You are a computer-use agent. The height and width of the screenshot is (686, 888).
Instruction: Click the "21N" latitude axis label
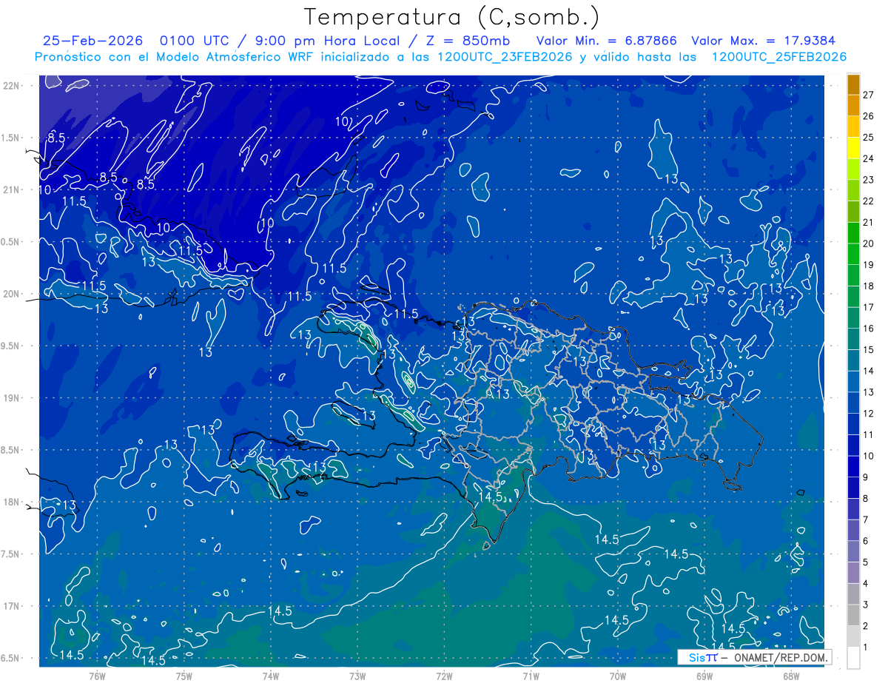tap(10, 190)
